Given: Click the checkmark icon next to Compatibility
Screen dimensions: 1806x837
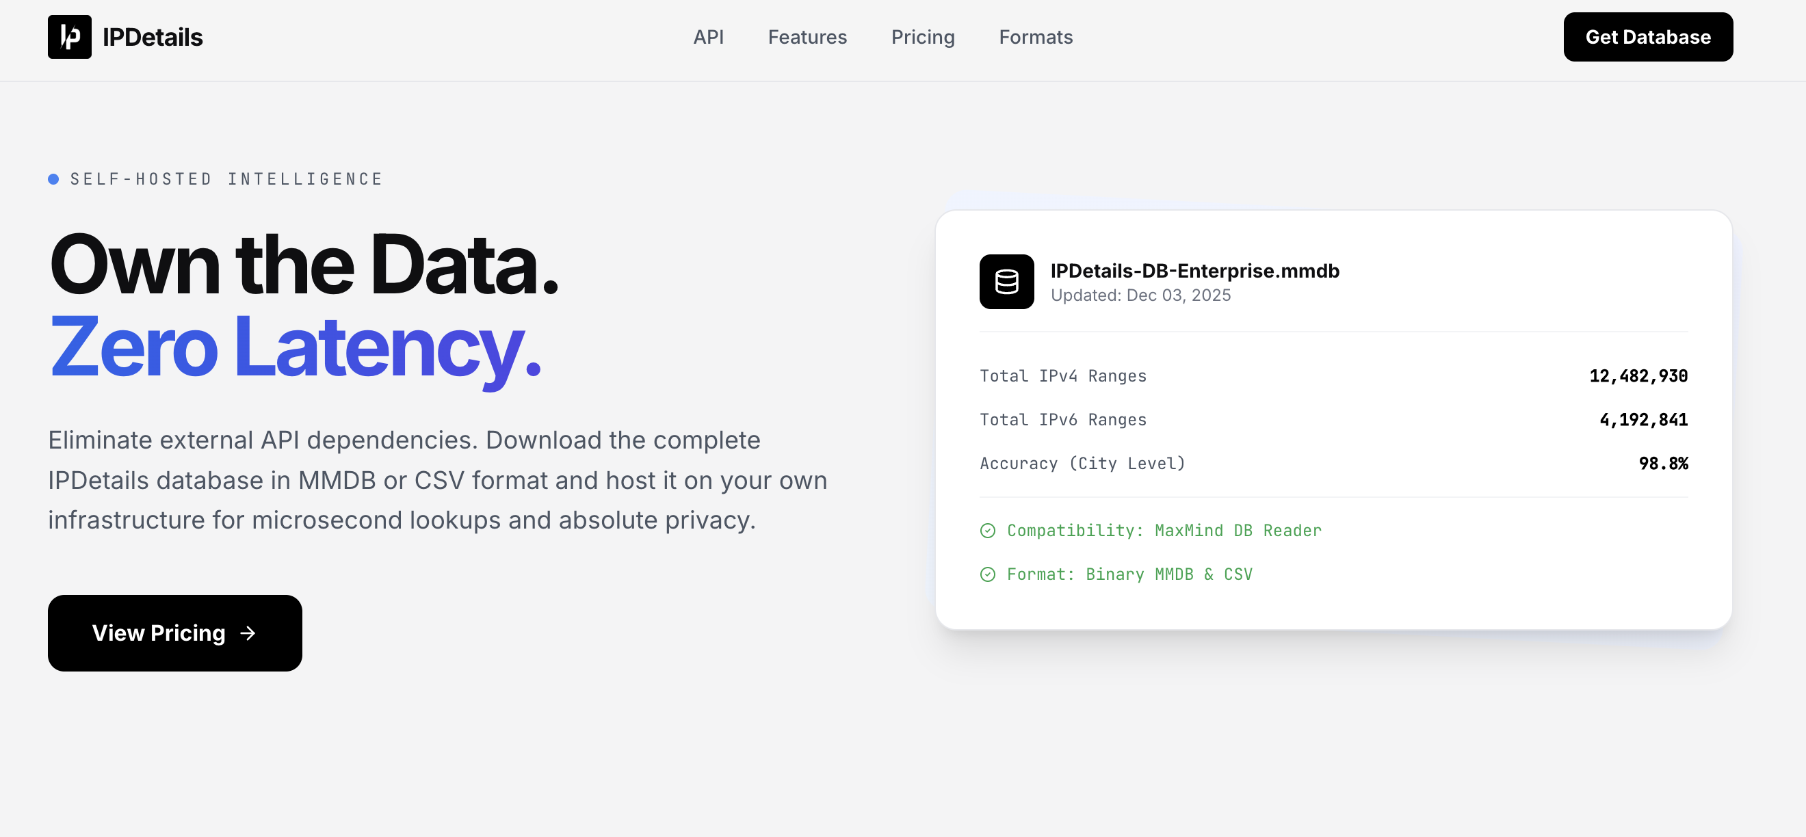Looking at the screenshot, I should point(987,531).
